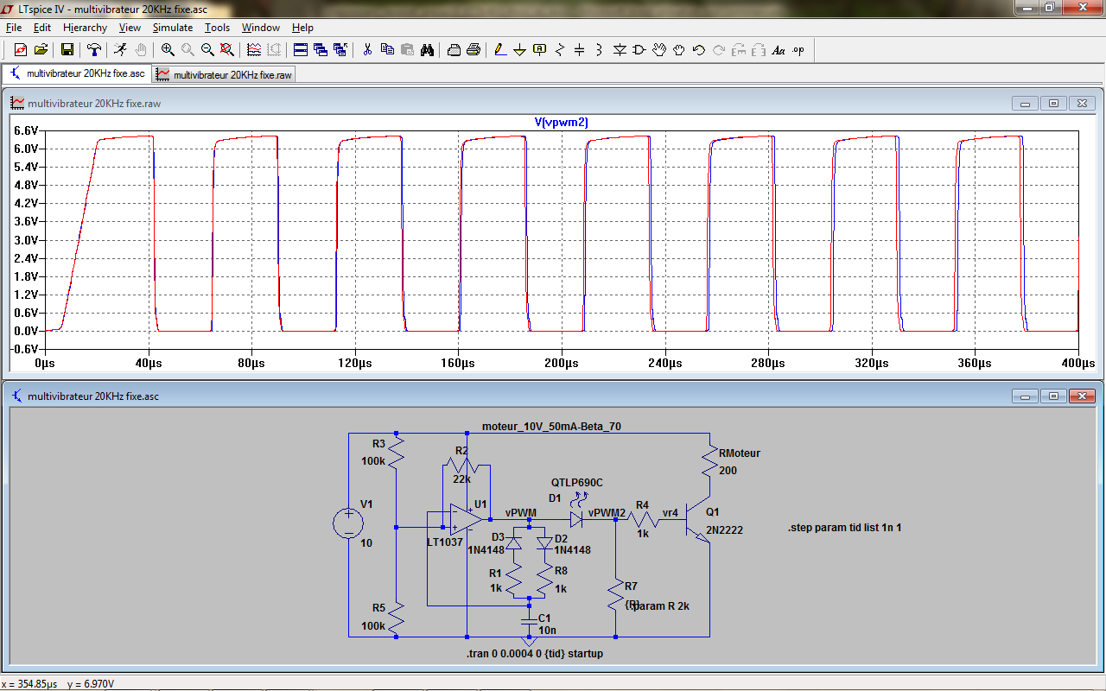
Task: Click the V(vpwm2) trace label
Action: click(x=561, y=123)
